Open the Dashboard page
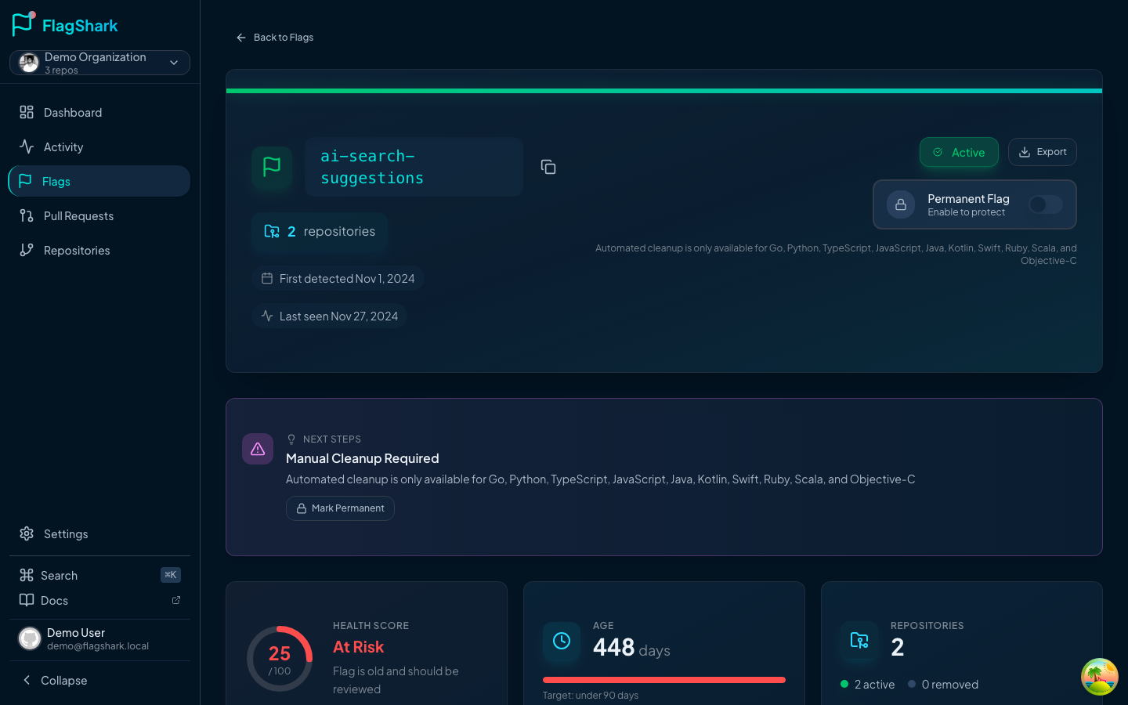This screenshot has width=1128, height=705. [73, 113]
